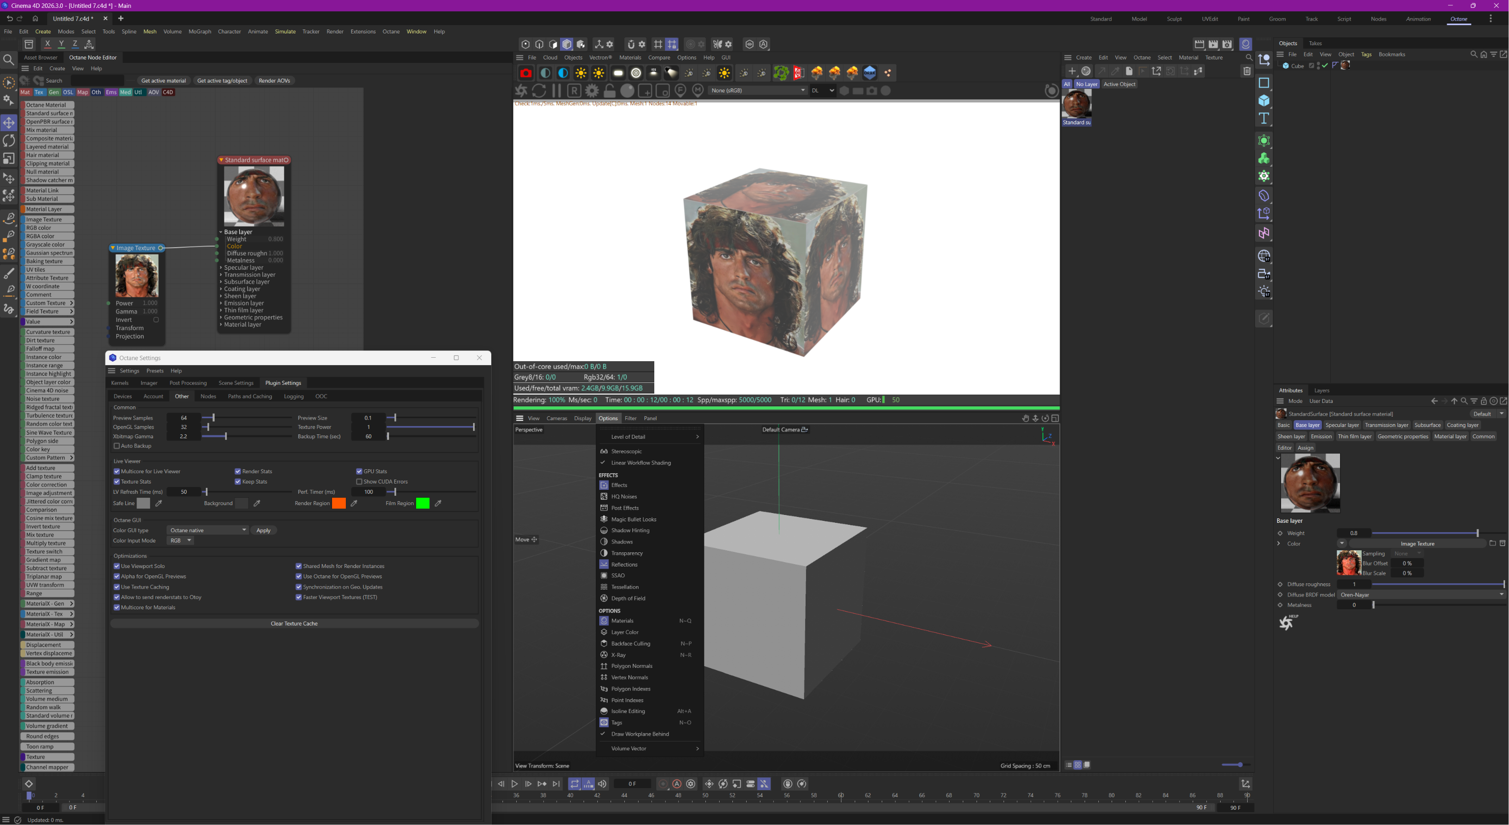Viewport: 1509px width, 825px height.
Task: Restart render with circular arrows icon
Action: [x=539, y=91]
